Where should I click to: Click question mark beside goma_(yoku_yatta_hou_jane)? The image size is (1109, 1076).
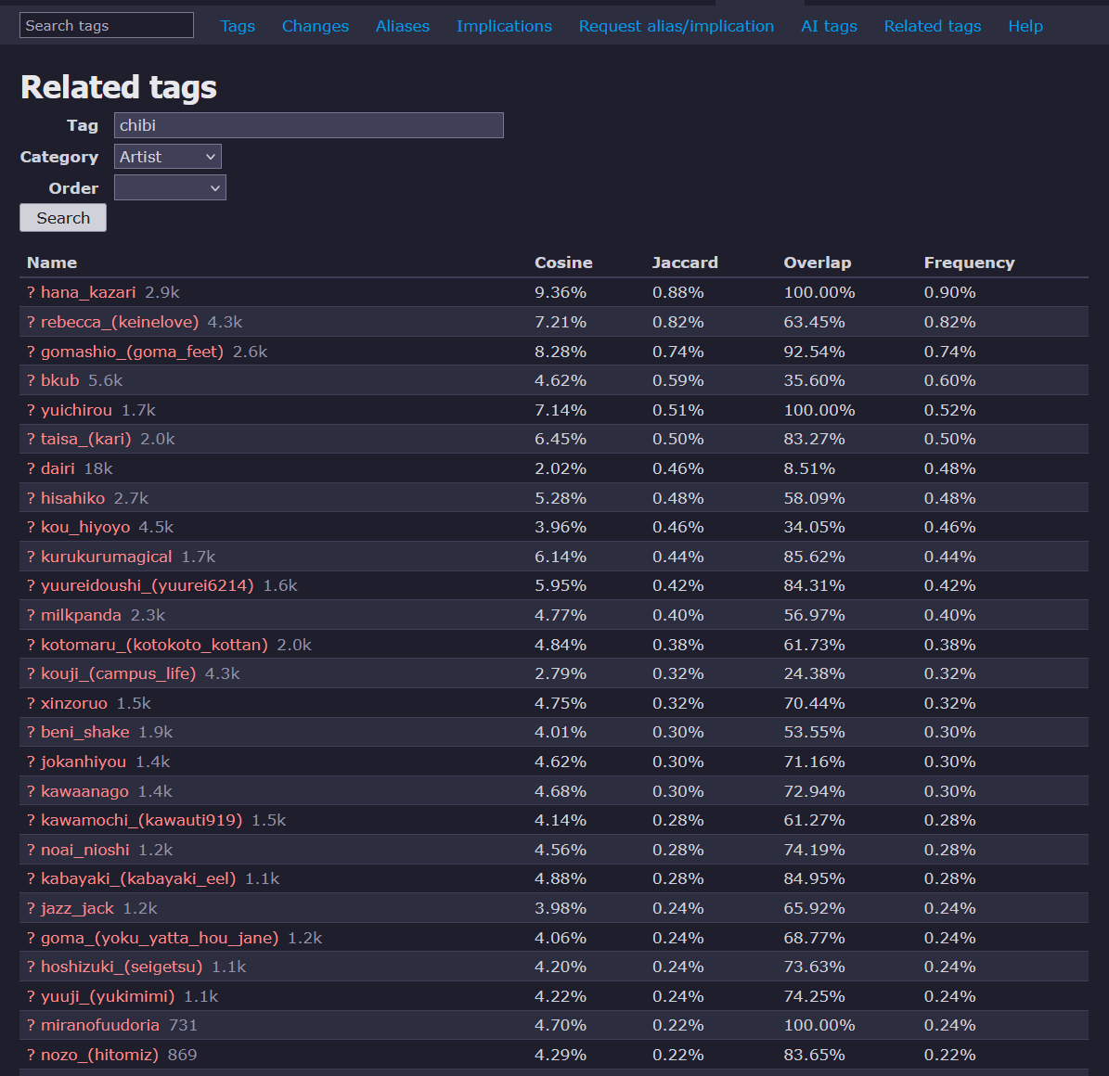(x=31, y=938)
